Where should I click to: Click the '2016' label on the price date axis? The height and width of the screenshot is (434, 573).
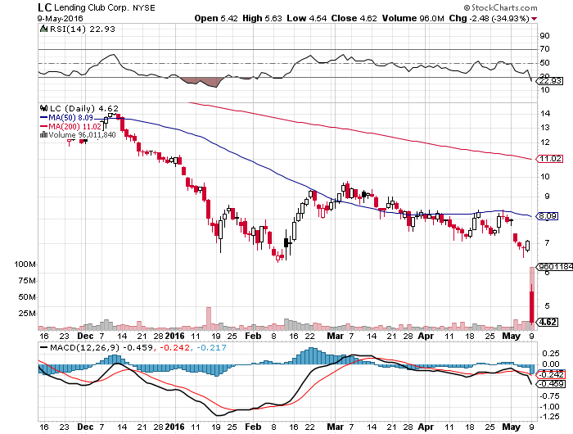click(174, 336)
